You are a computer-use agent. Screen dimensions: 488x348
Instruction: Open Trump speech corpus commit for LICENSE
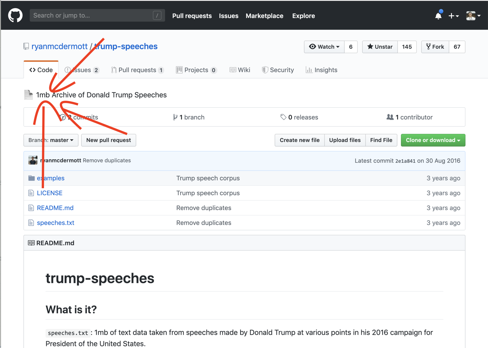(208, 193)
